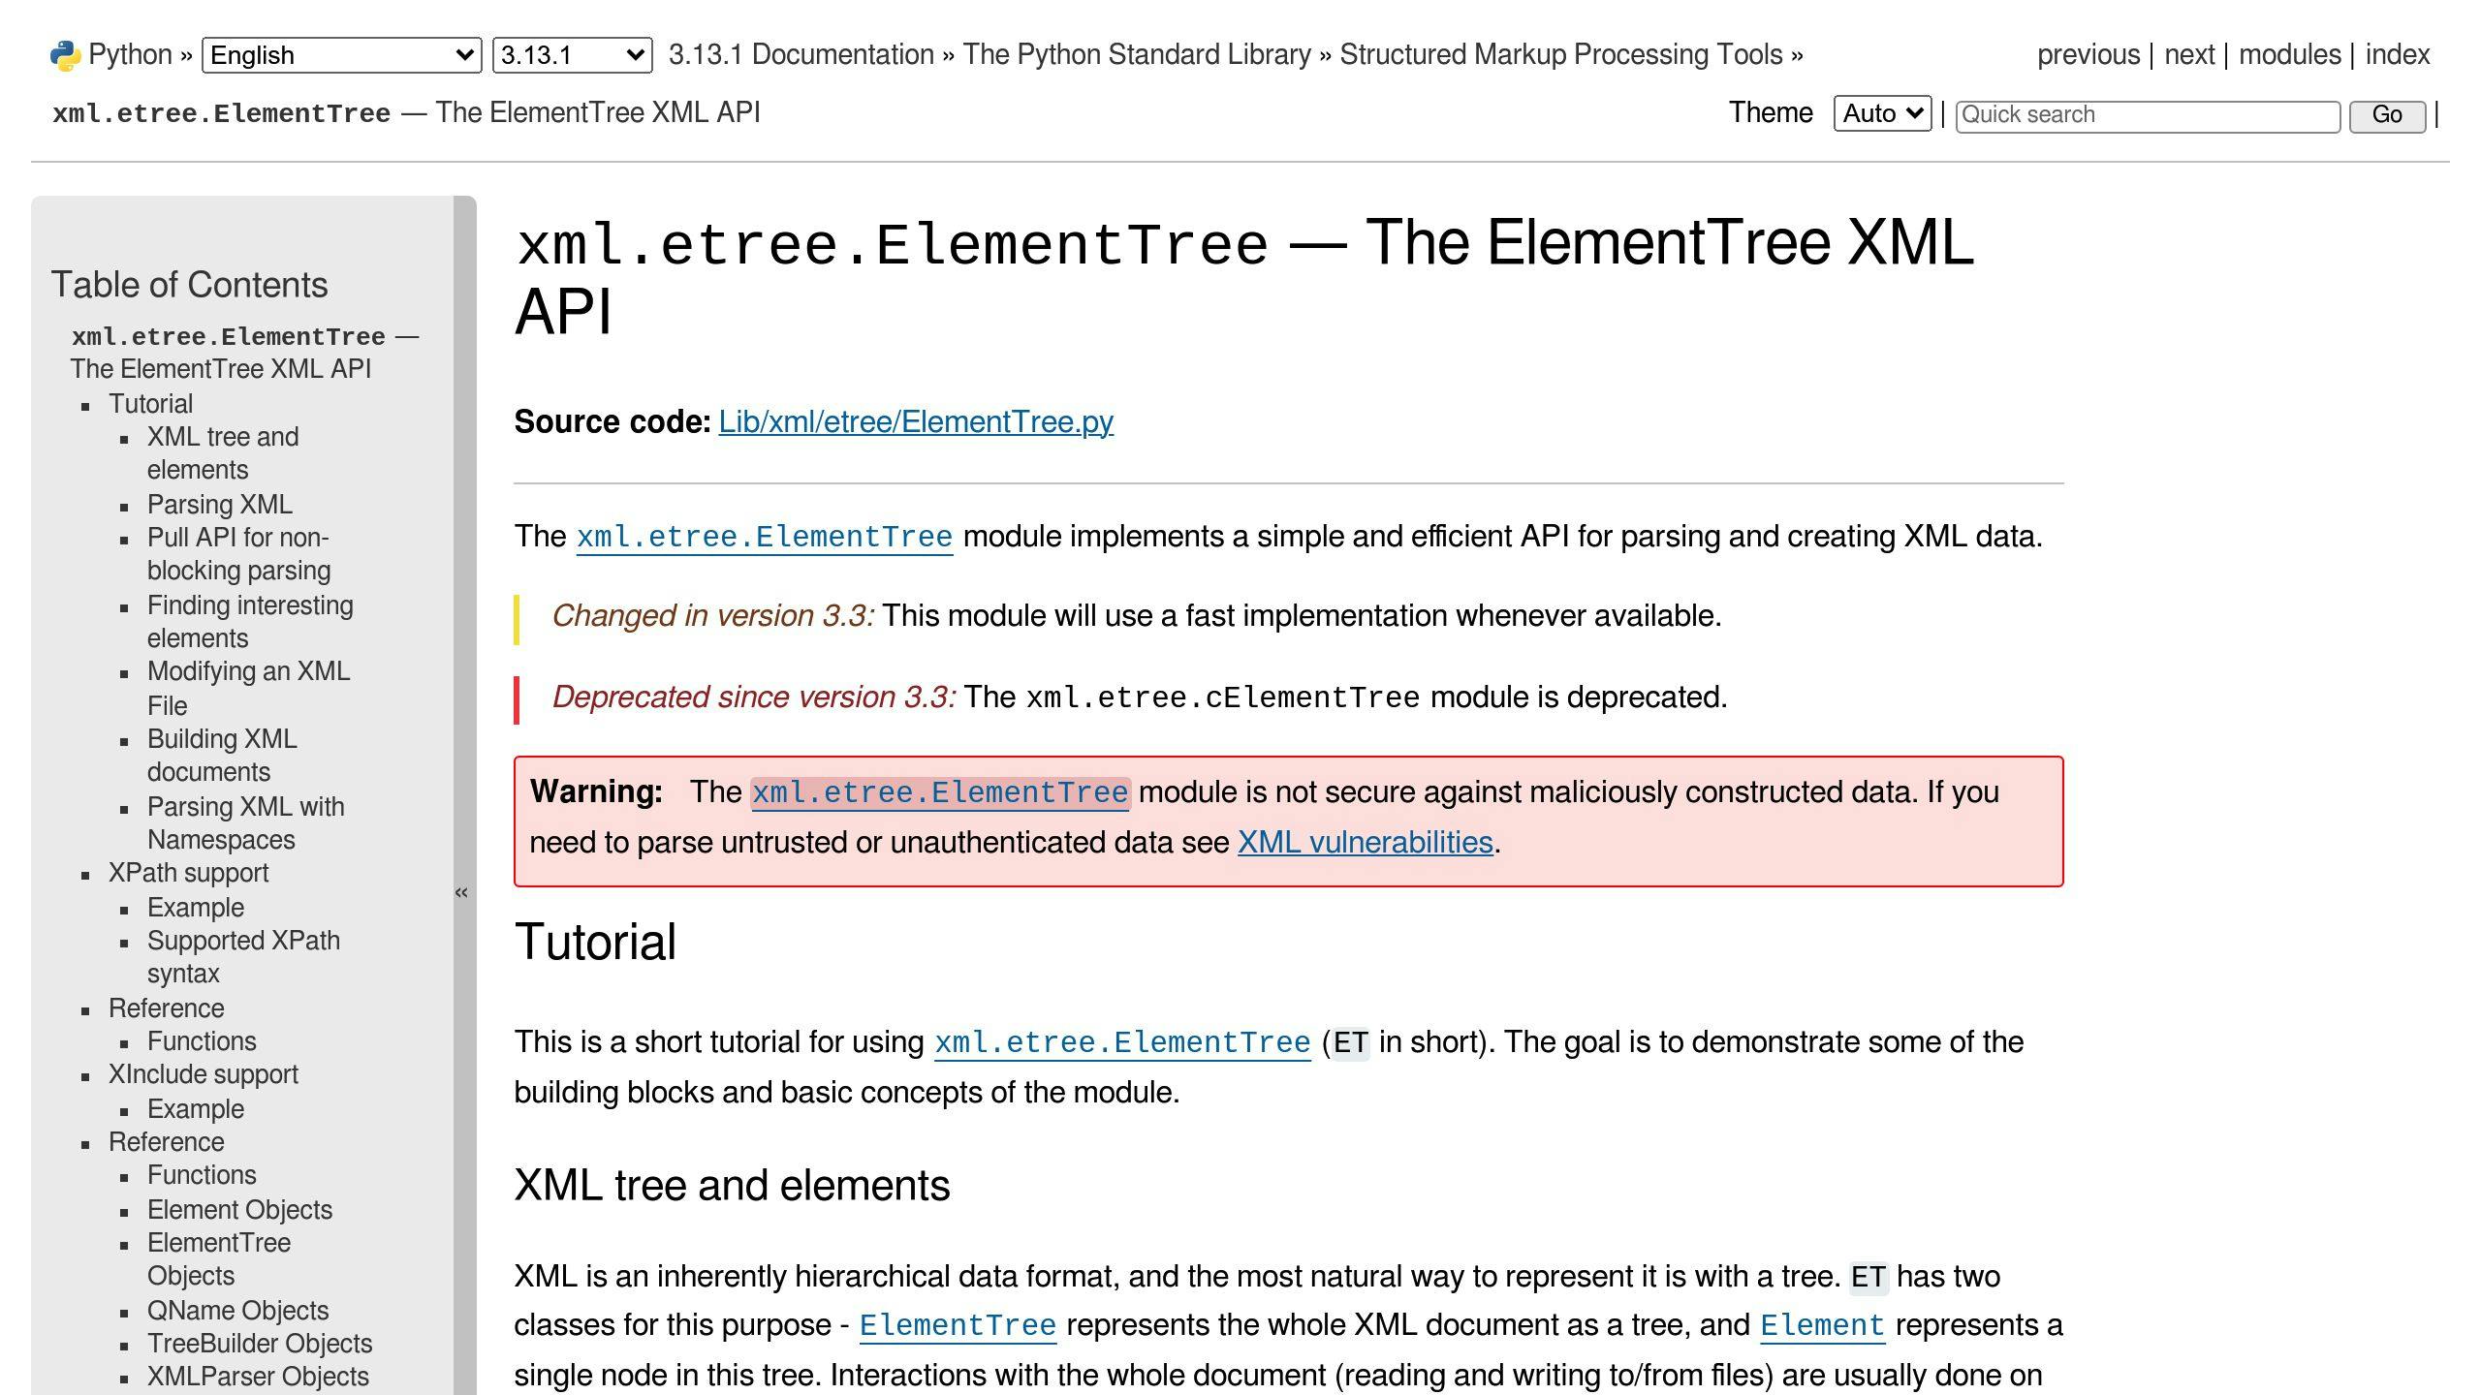Click the quick search input field icon
This screenshot has height=1395, width=2481.
pyautogui.click(x=2151, y=114)
